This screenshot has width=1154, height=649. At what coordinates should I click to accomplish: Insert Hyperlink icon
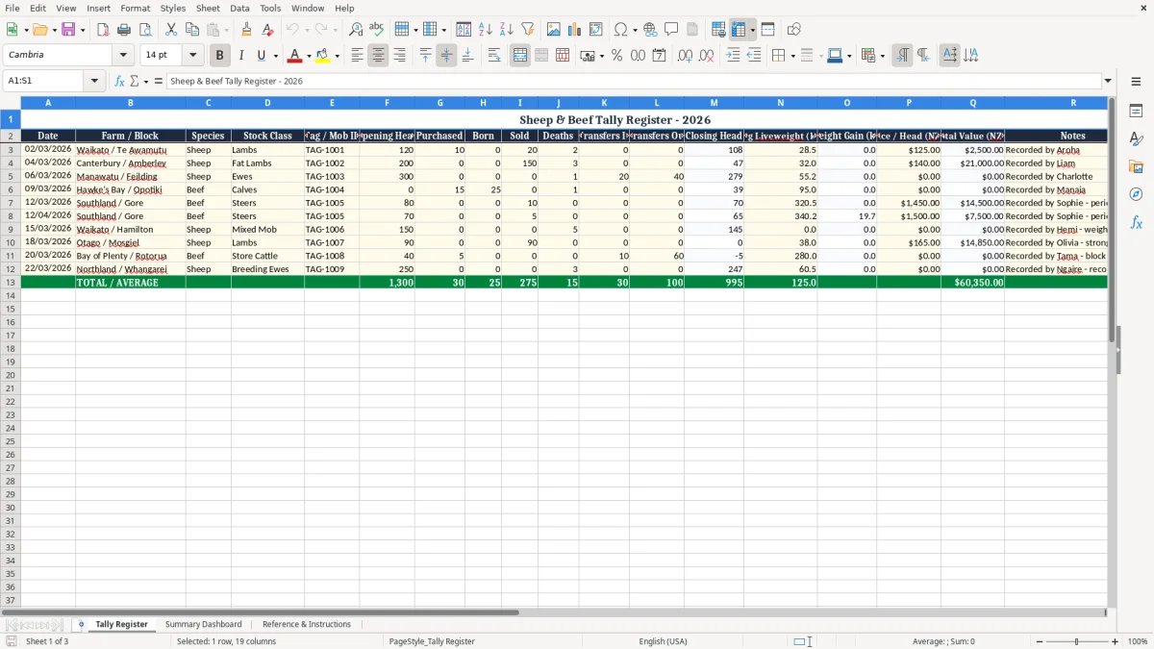(650, 30)
